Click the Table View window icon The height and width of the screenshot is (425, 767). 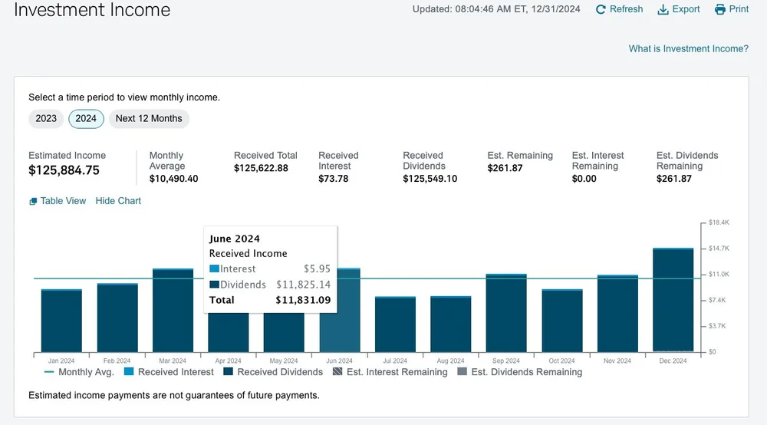click(33, 202)
